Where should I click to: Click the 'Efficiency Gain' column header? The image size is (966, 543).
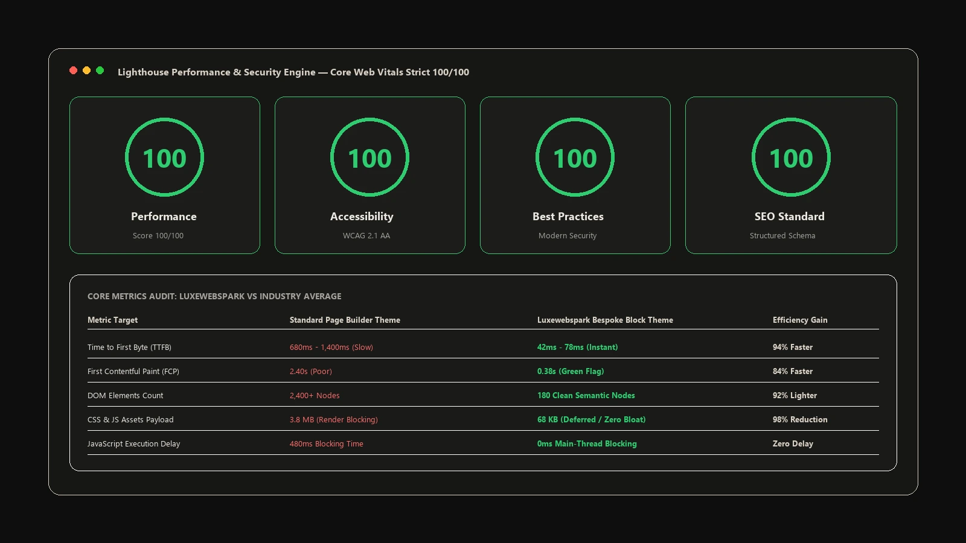(x=800, y=320)
